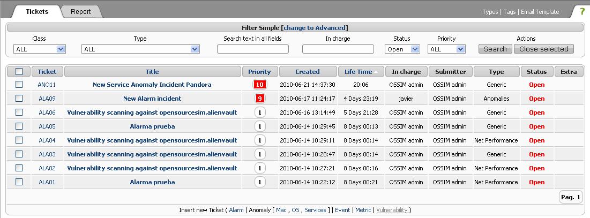This screenshot has width=590, height=218.
Task: Click the Search text in all fields box
Action: (x=252, y=49)
